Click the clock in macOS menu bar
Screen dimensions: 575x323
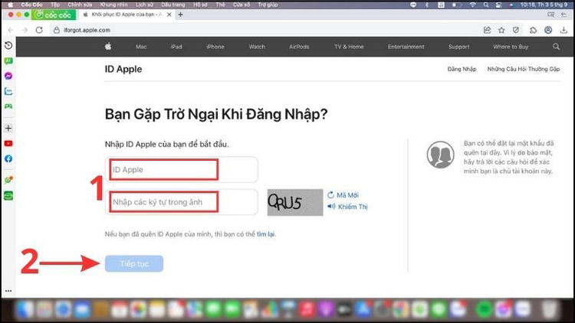point(544,5)
